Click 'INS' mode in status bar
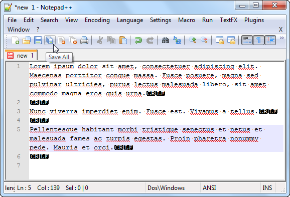Image resolution: width=290 pixels, height=197 pixels. click(267, 188)
